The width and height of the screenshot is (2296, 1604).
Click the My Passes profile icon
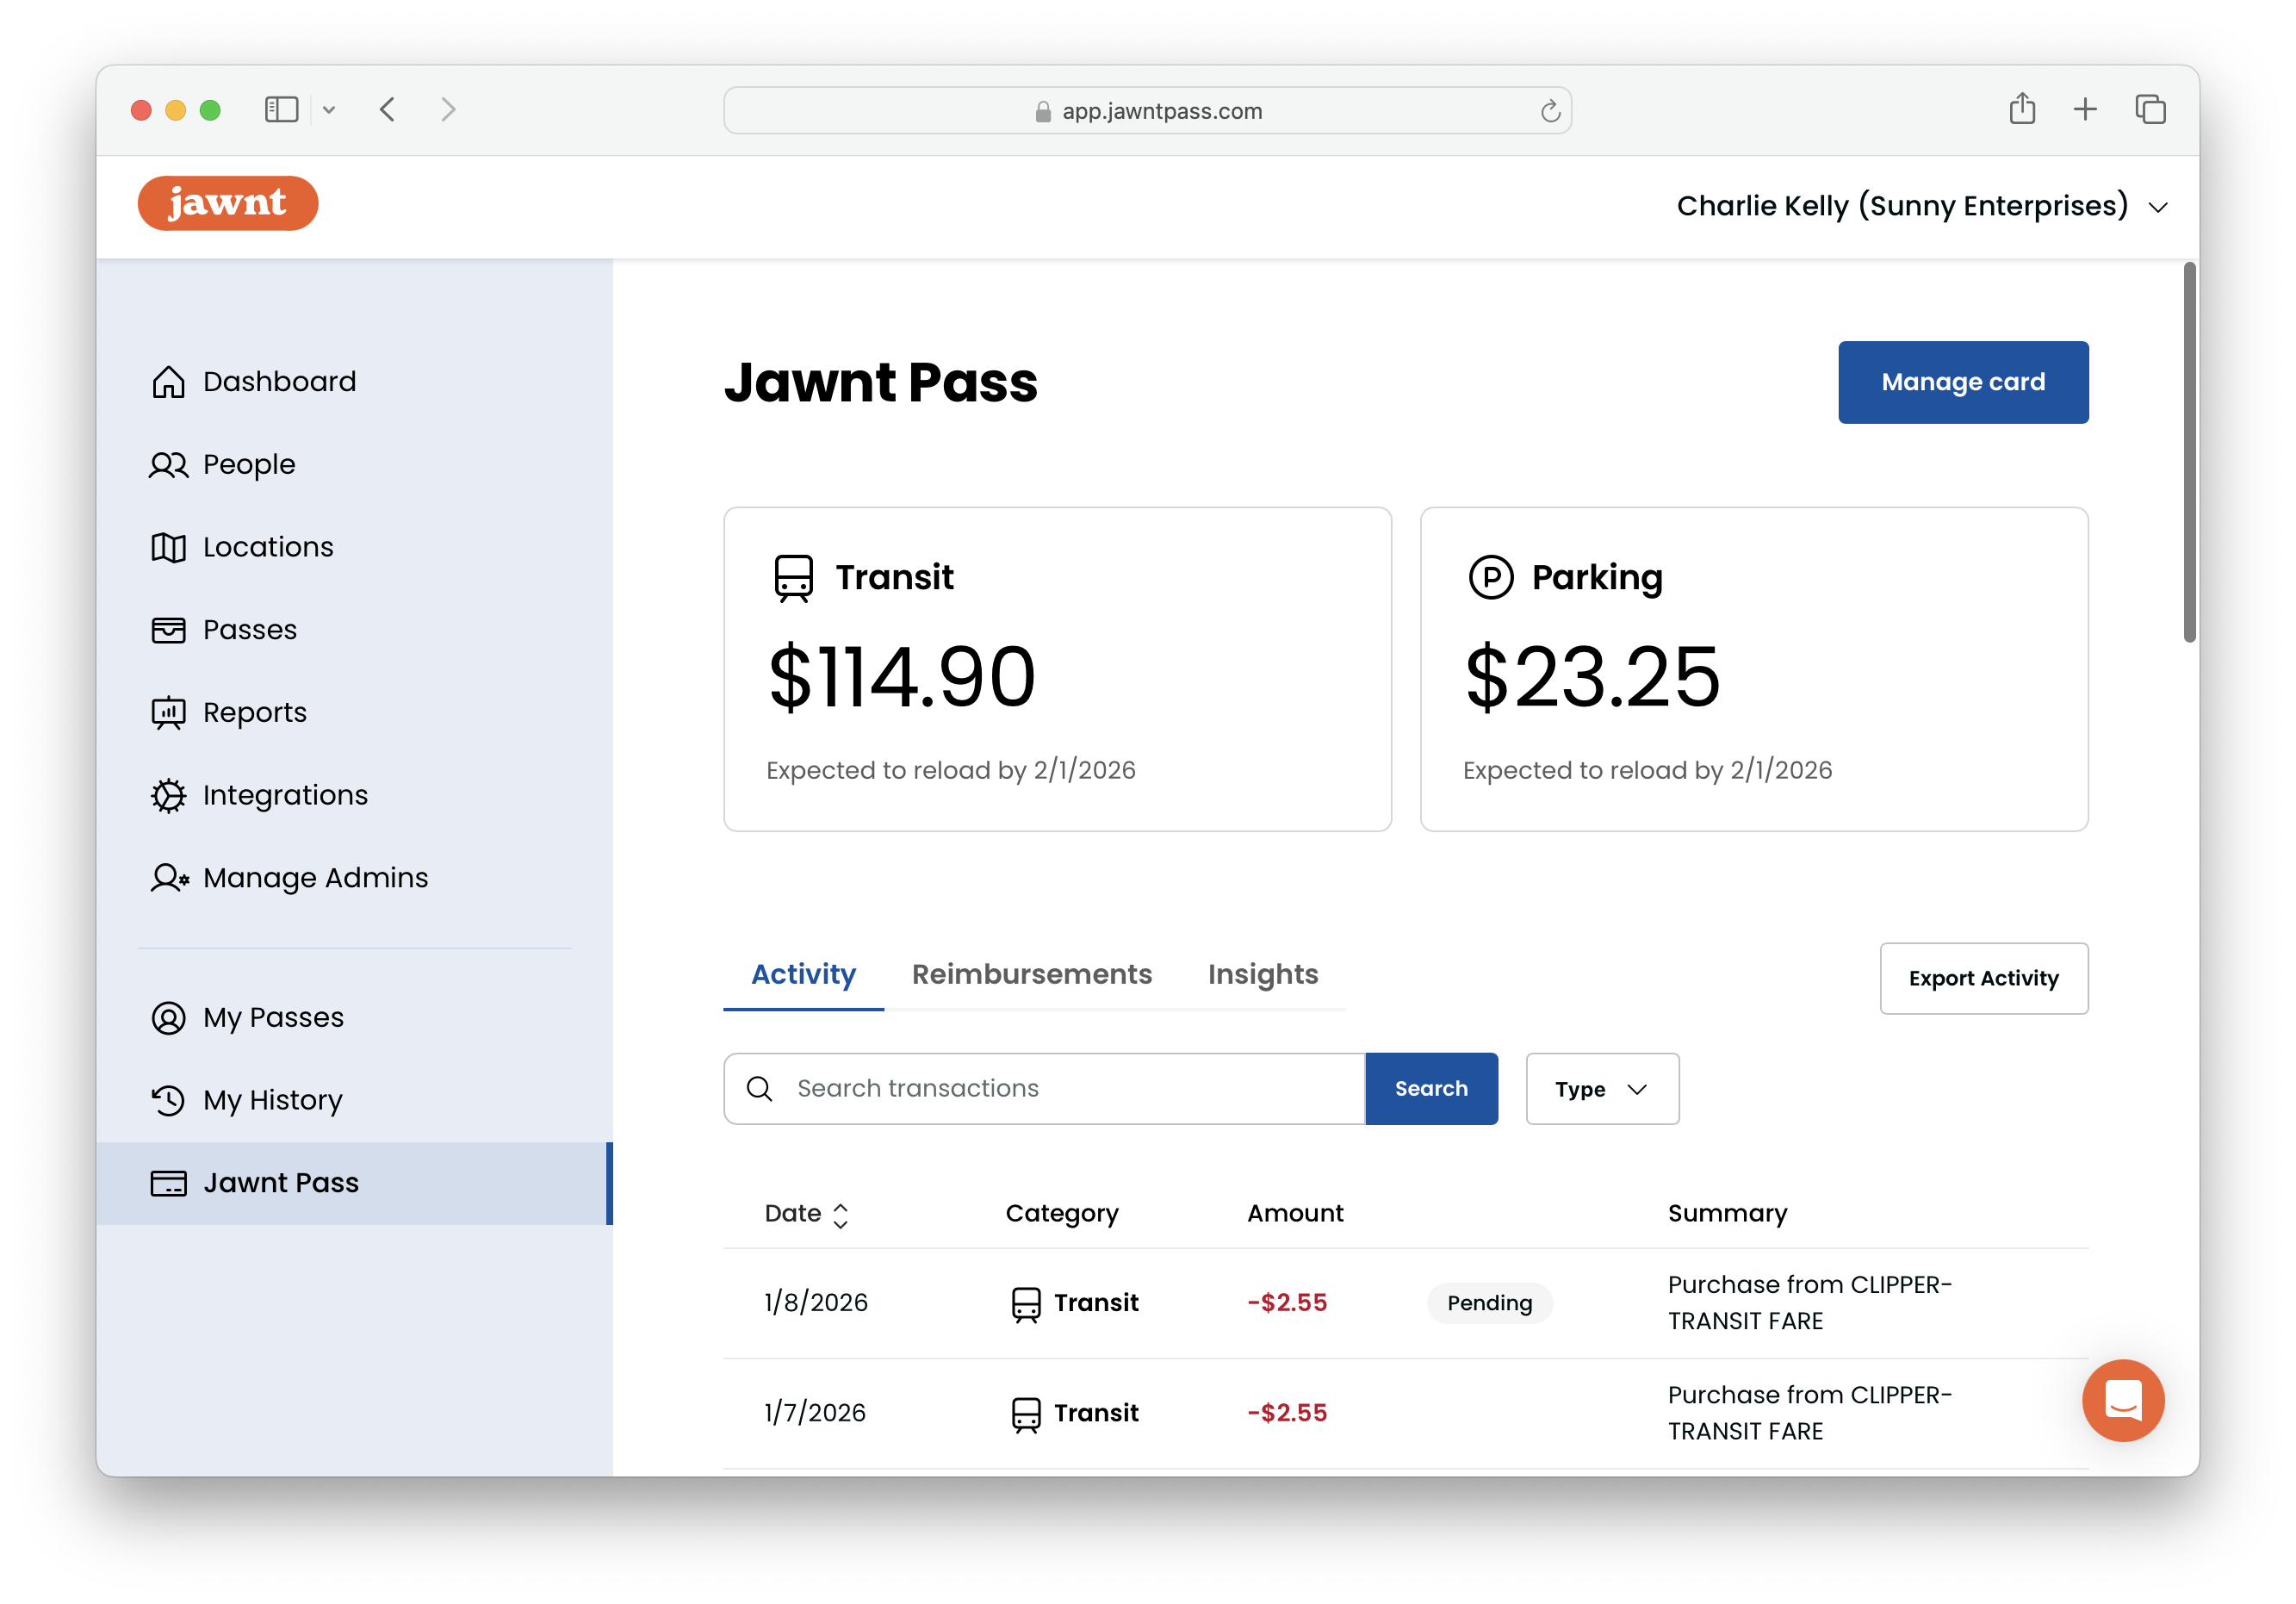168,1018
